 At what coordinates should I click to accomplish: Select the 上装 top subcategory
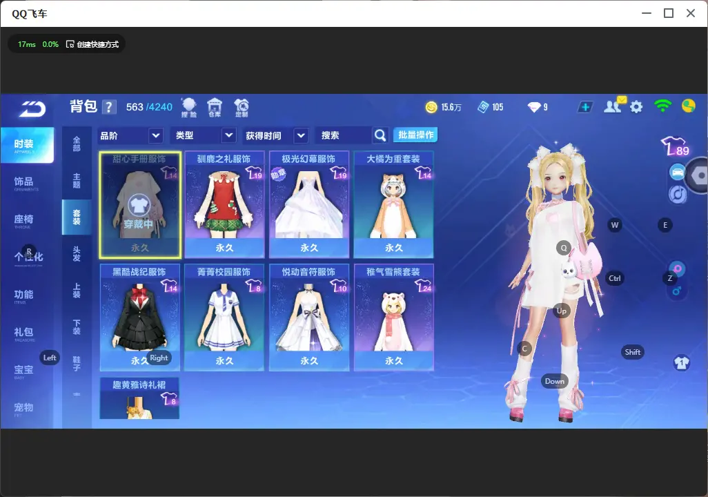(x=77, y=291)
